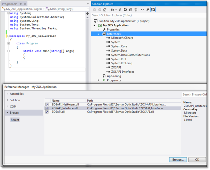
Task: Sort list by Name column header
Action: click(x=68, y=101)
